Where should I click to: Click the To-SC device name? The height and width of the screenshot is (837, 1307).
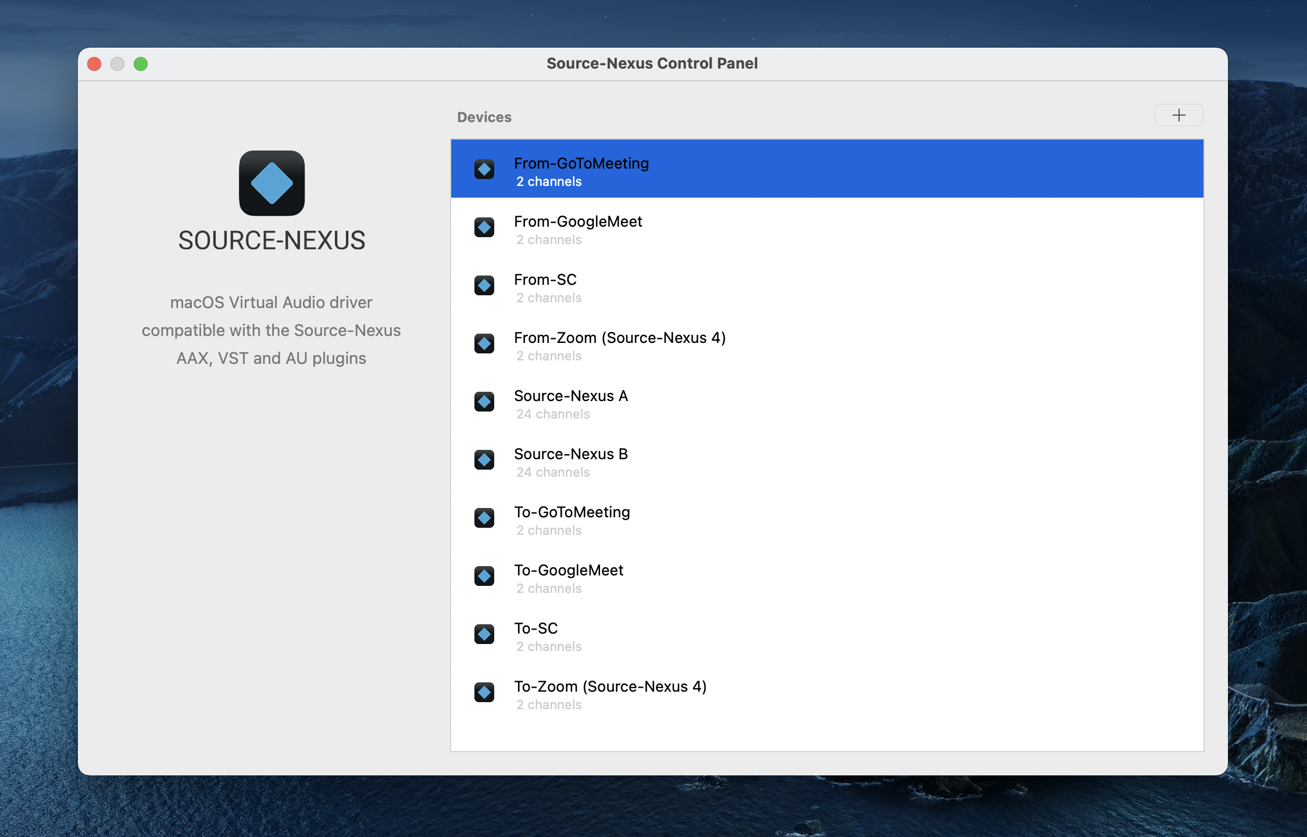click(535, 628)
